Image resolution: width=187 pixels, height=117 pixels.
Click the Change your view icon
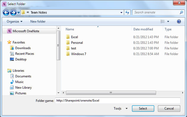[162, 21]
